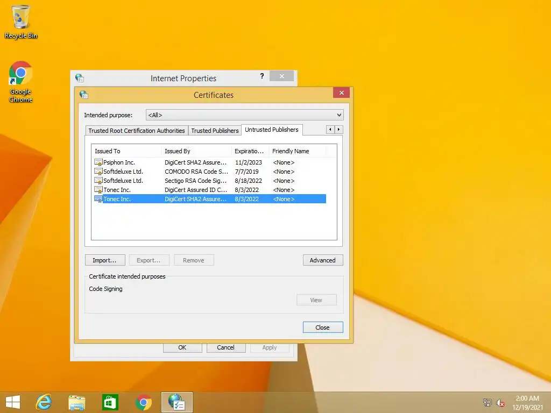Screen dimensions: 551x413
Task: Click Cancel in Internet Properties window
Action: click(x=226, y=347)
